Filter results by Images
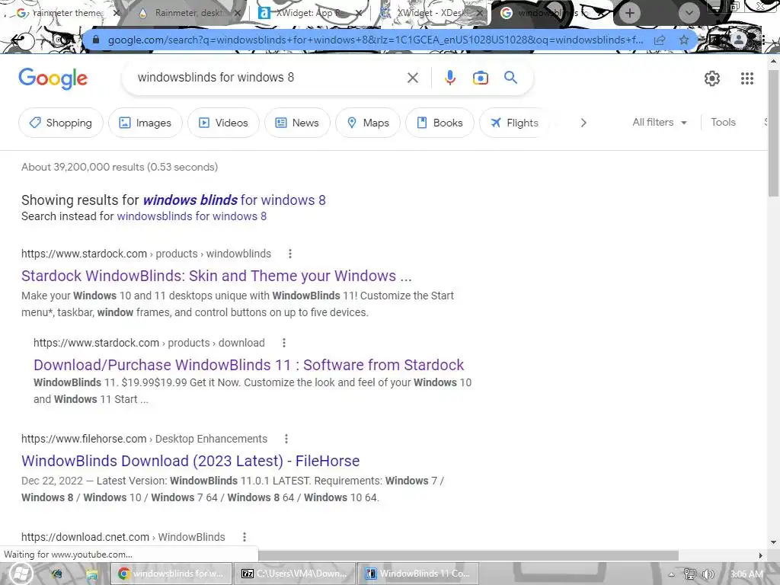Screen dimensions: 780x585 click(x=145, y=123)
